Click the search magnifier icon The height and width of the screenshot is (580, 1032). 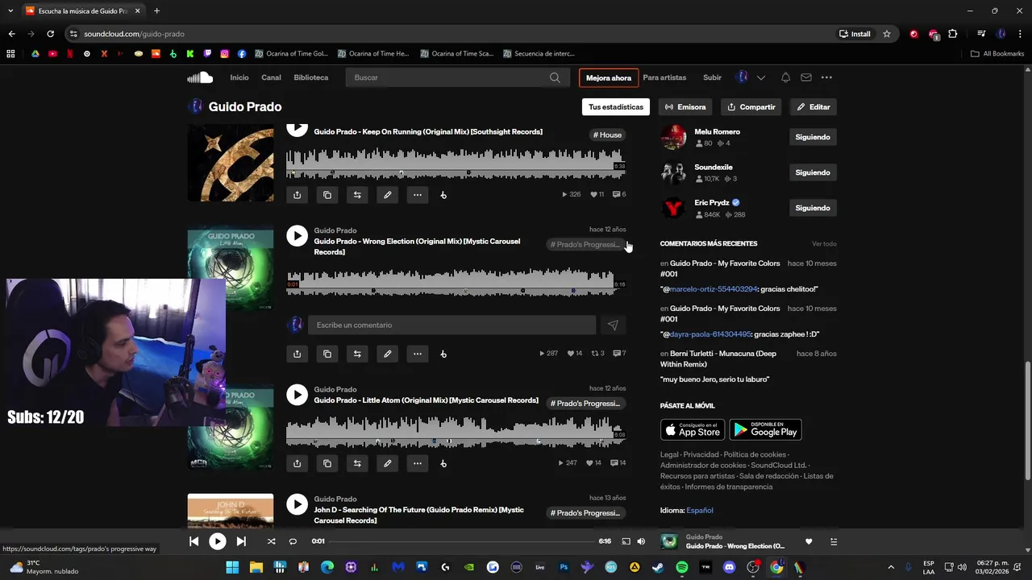(555, 77)
